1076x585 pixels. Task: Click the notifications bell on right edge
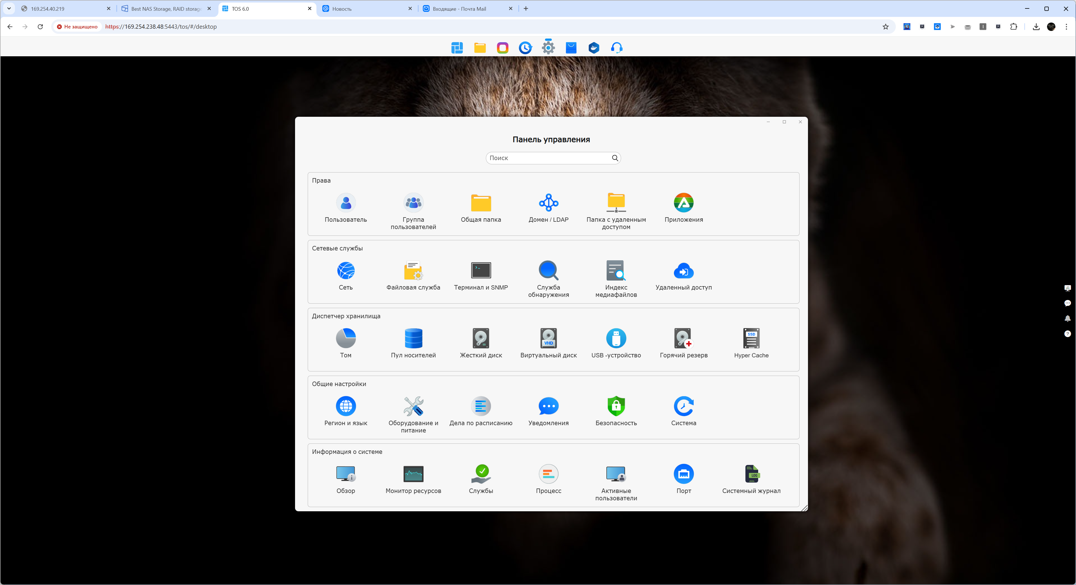point(1067,319)
